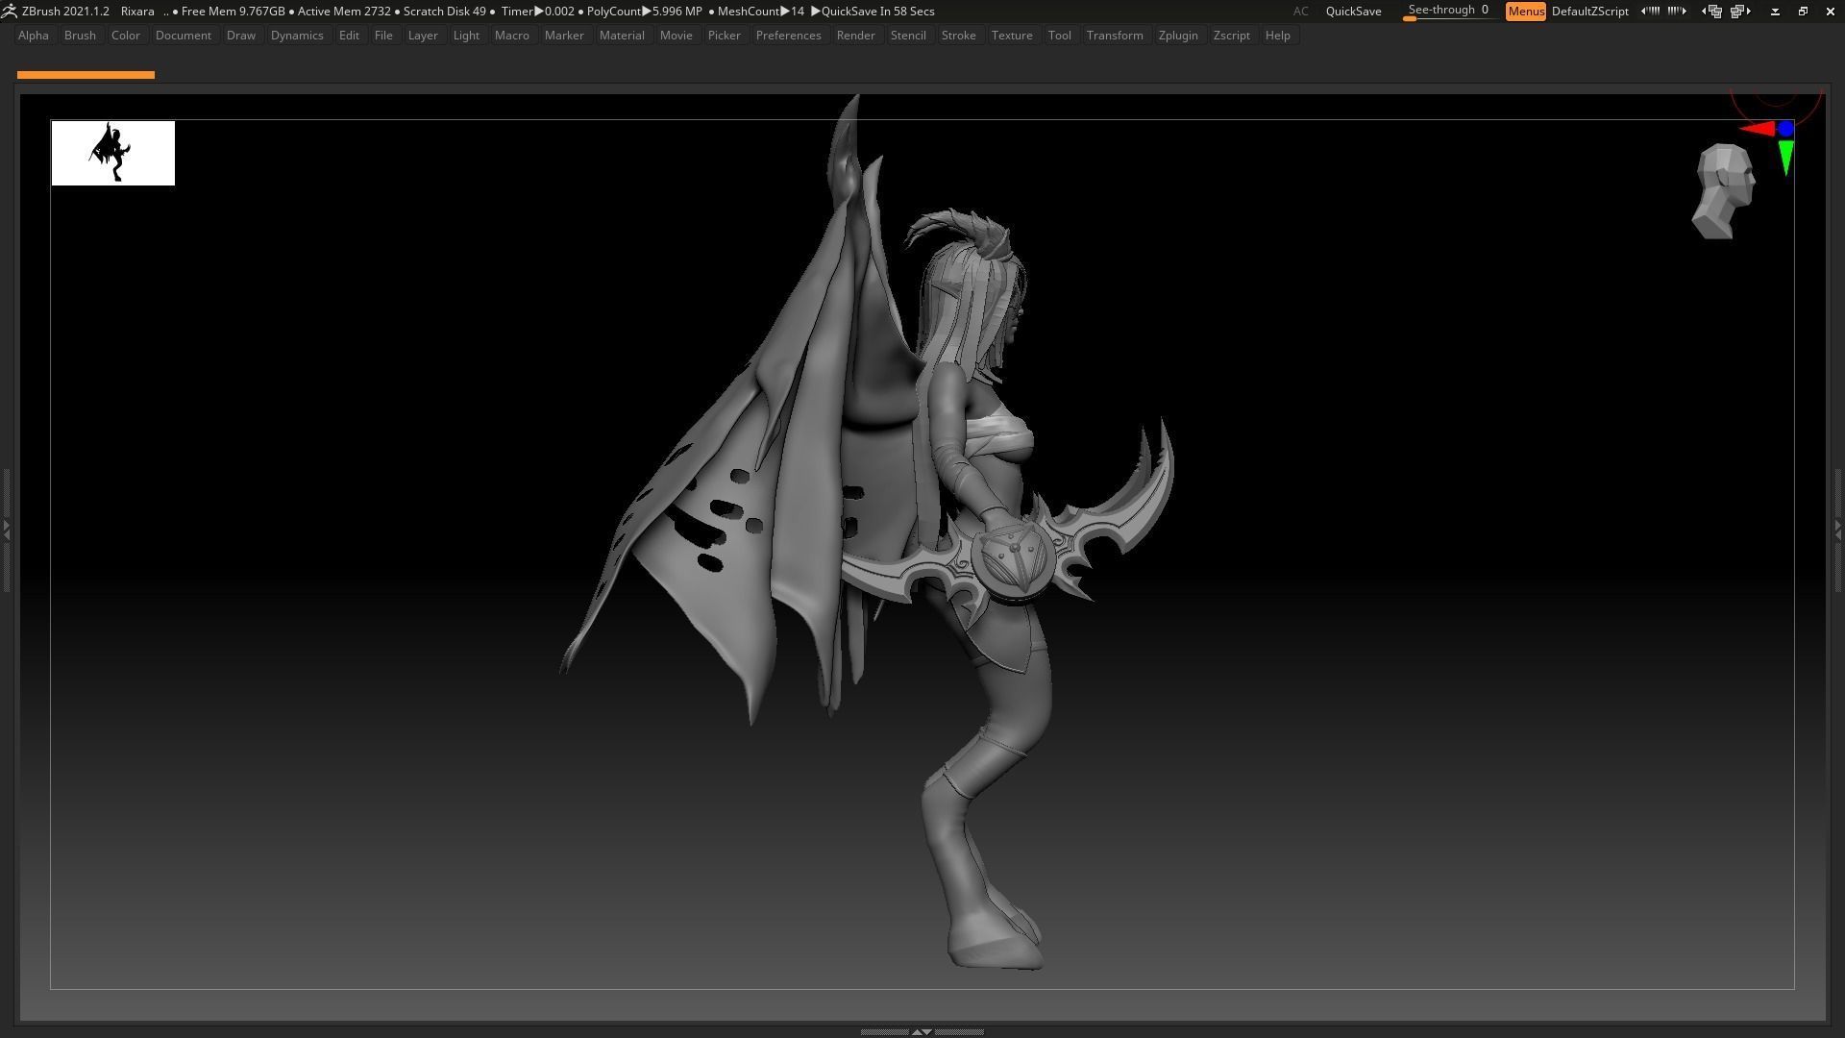
Task: Expand the DefaultZScript selector
Action: [x=1590, y=12]
